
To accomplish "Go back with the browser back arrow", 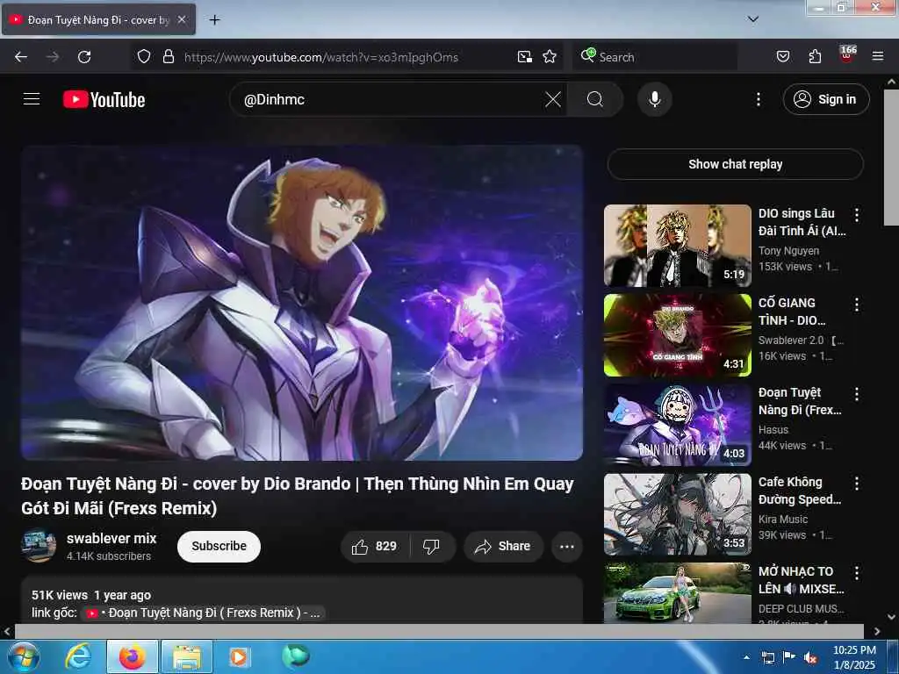I will pyautogui.click(x=21, y=57).
